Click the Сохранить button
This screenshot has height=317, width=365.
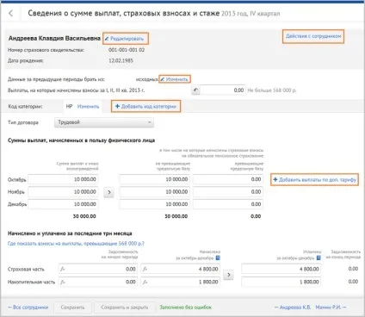pos(73,308)
